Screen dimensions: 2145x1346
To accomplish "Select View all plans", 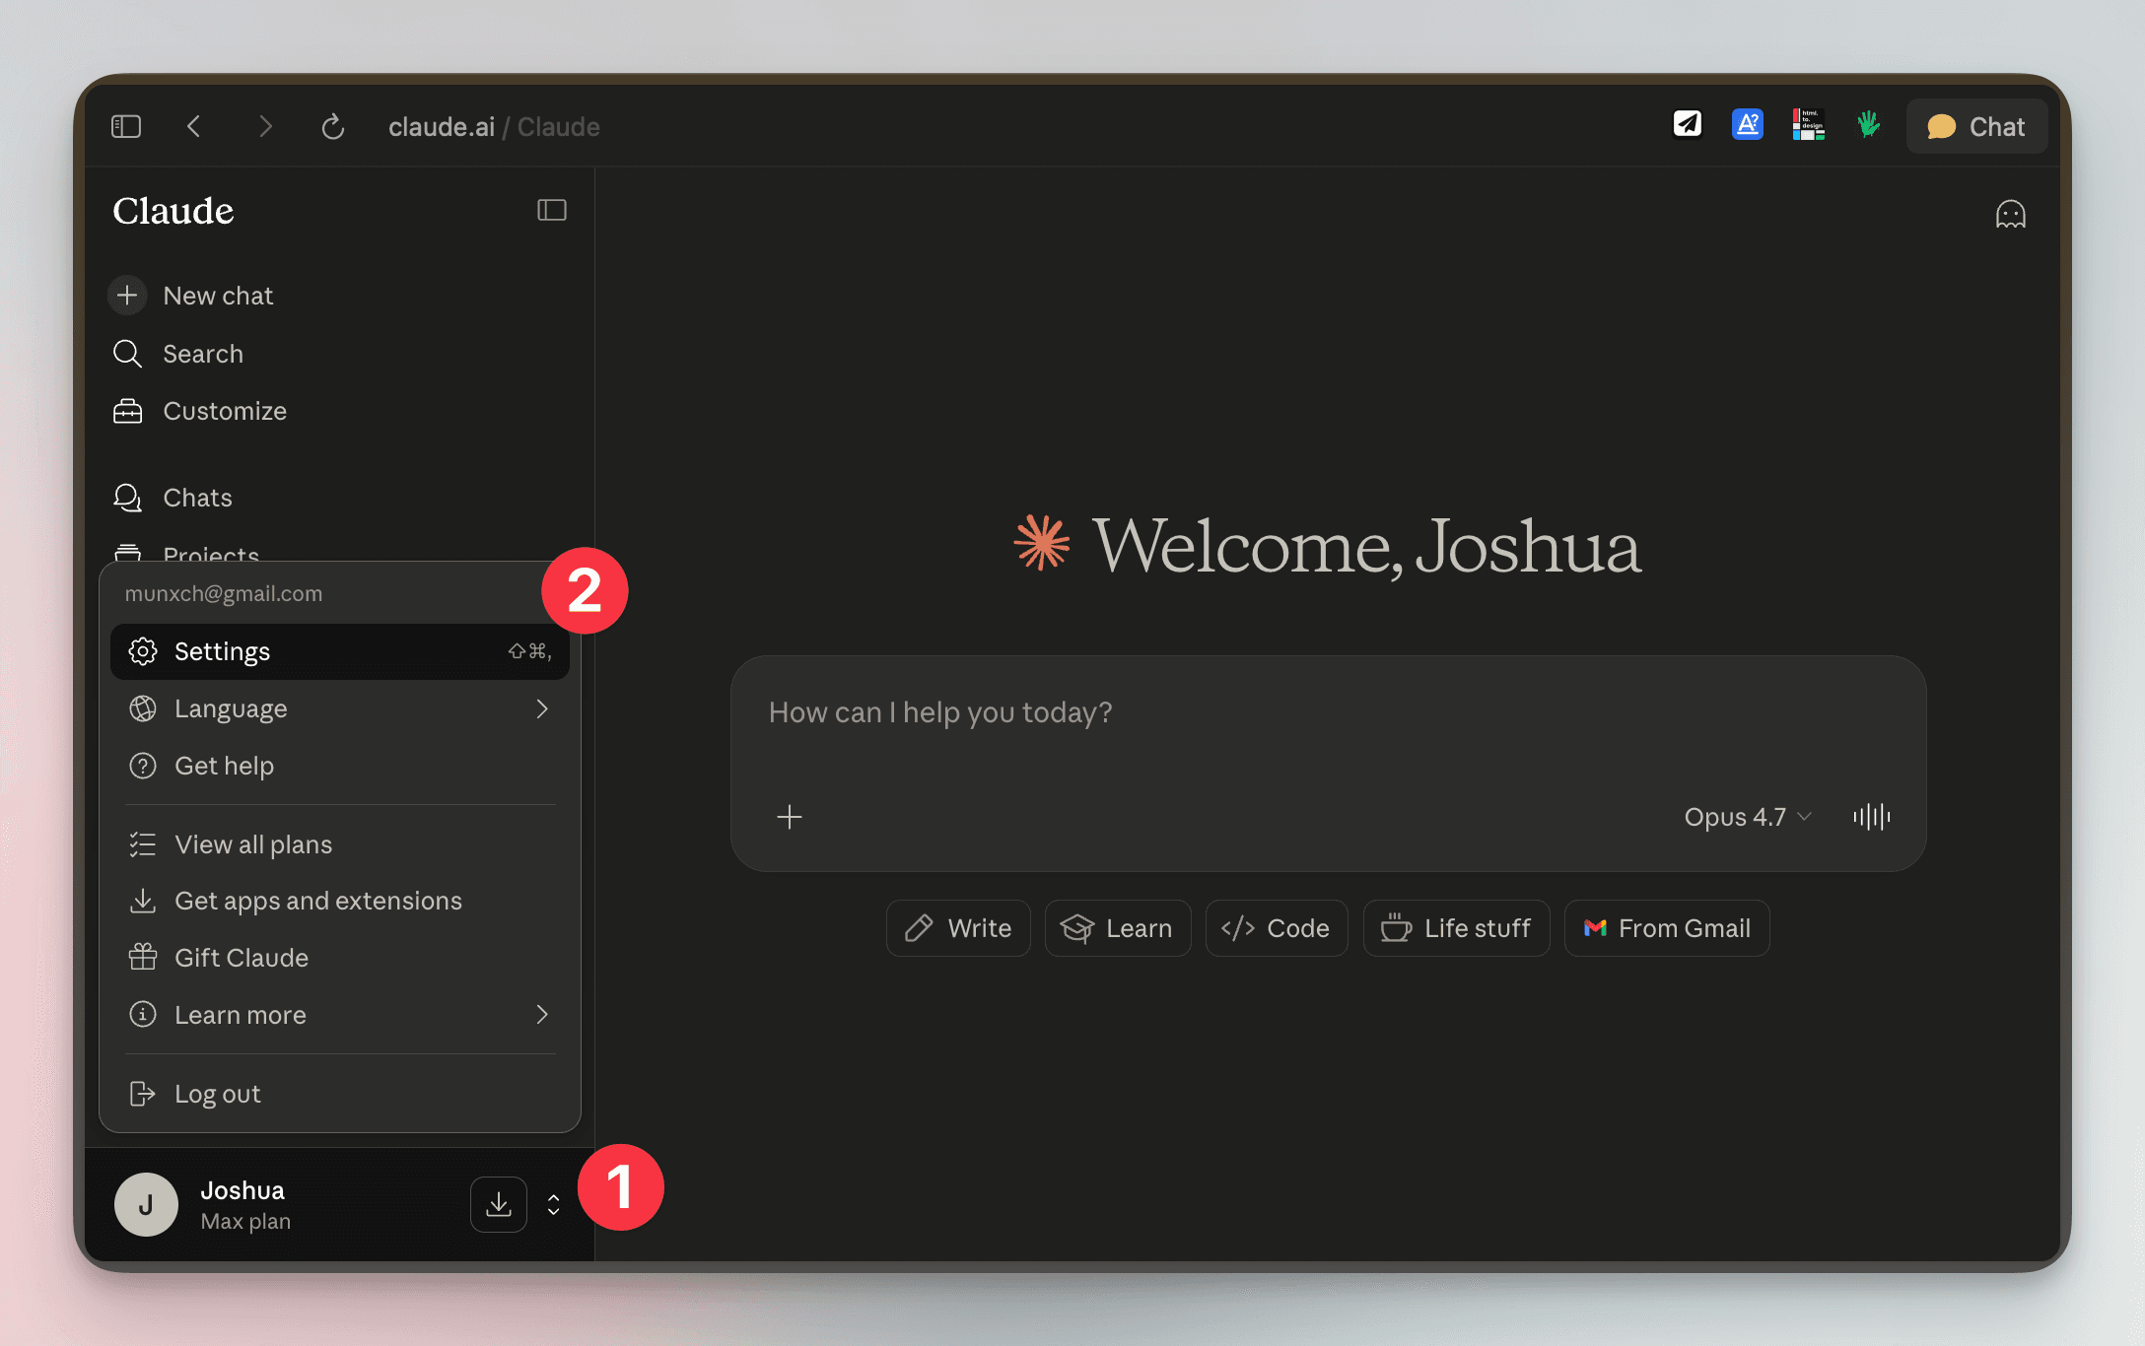I will click(340, 844).
